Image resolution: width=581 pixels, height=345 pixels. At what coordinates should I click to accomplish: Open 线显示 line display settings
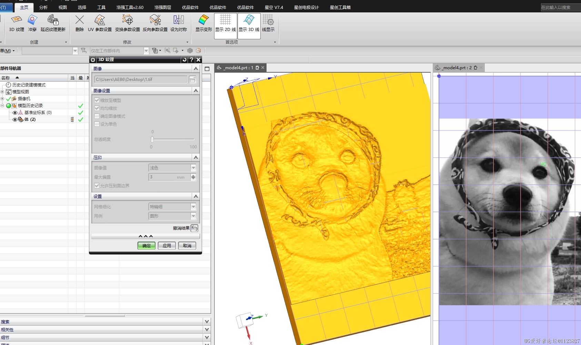tap(268, 23)
